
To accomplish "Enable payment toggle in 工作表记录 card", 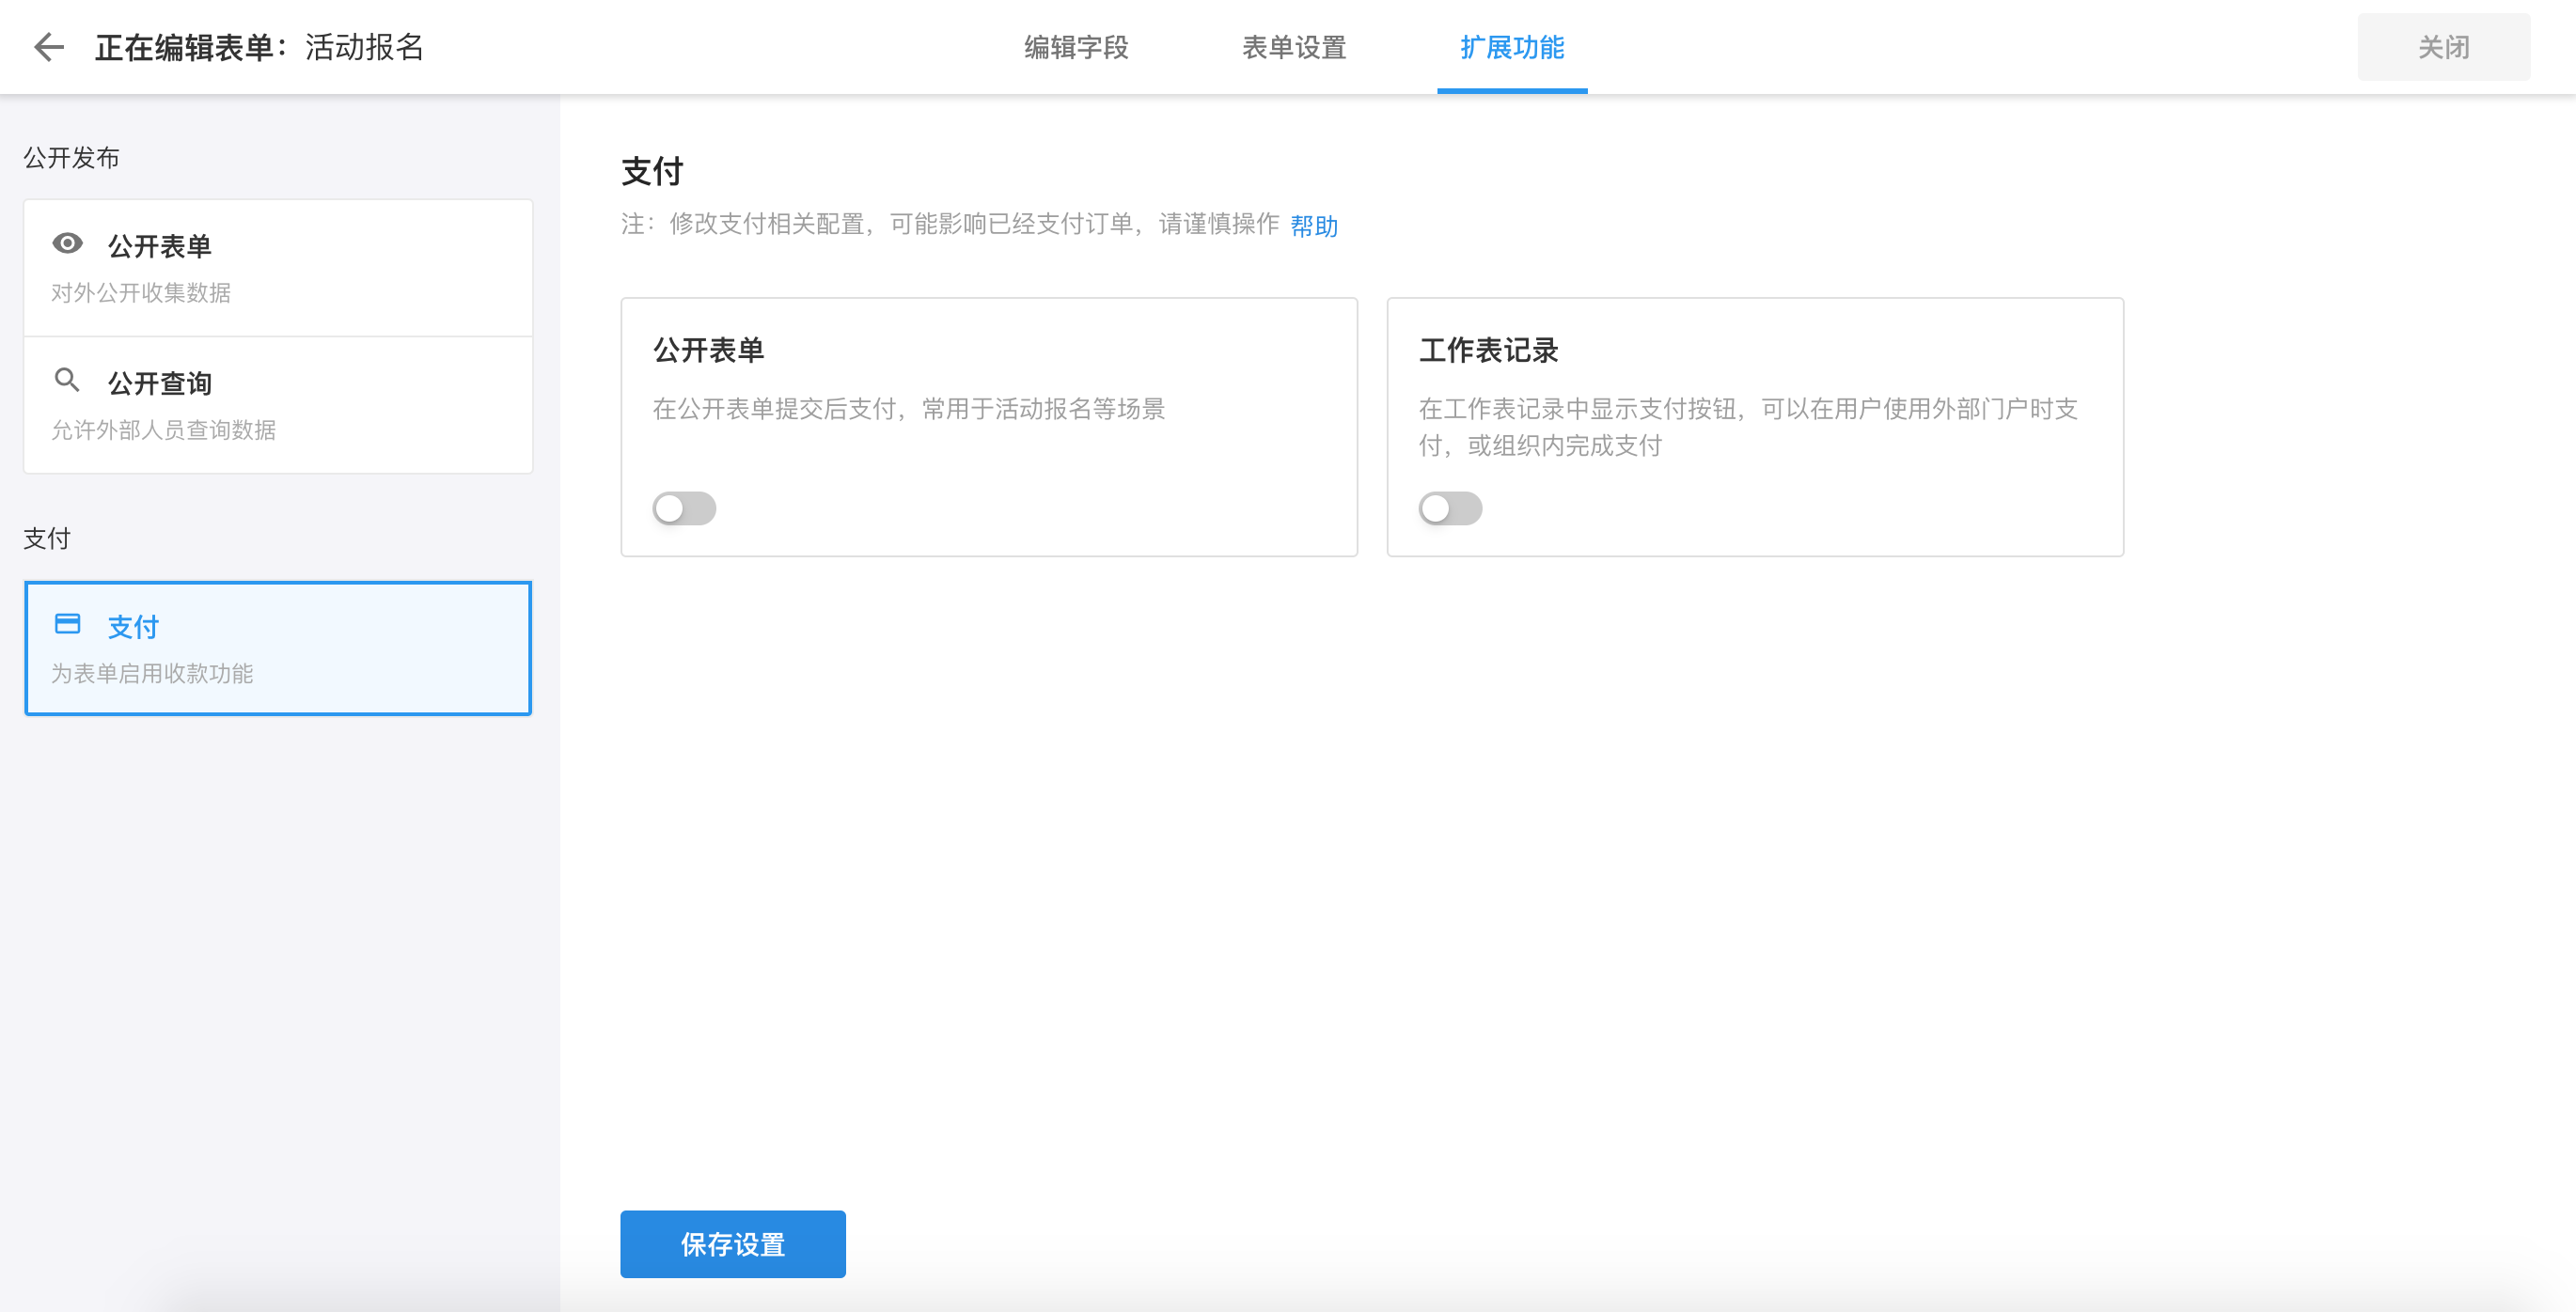I will coord(1450,508).
